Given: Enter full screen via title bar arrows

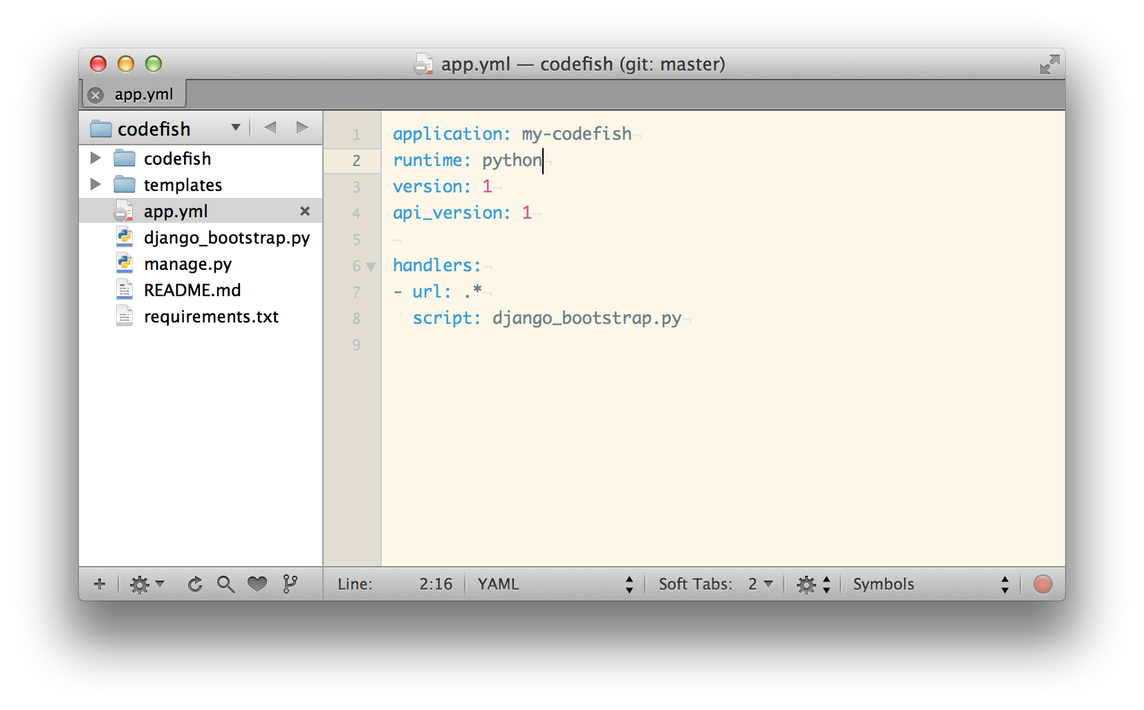Looking at the screenshot, I should (1049, 64).
